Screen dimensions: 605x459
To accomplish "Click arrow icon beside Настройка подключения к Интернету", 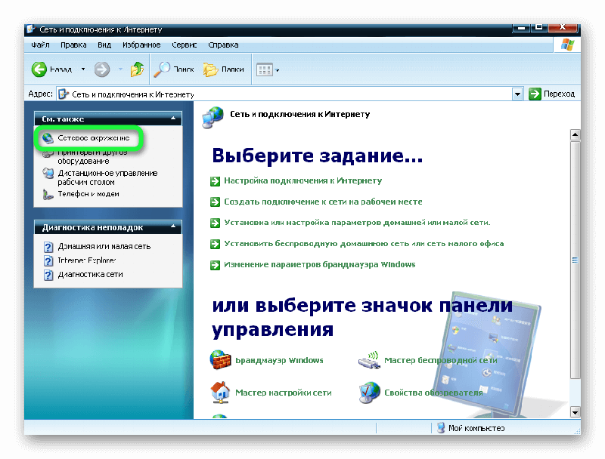I will pyautogui.click(x=215, y=181).
